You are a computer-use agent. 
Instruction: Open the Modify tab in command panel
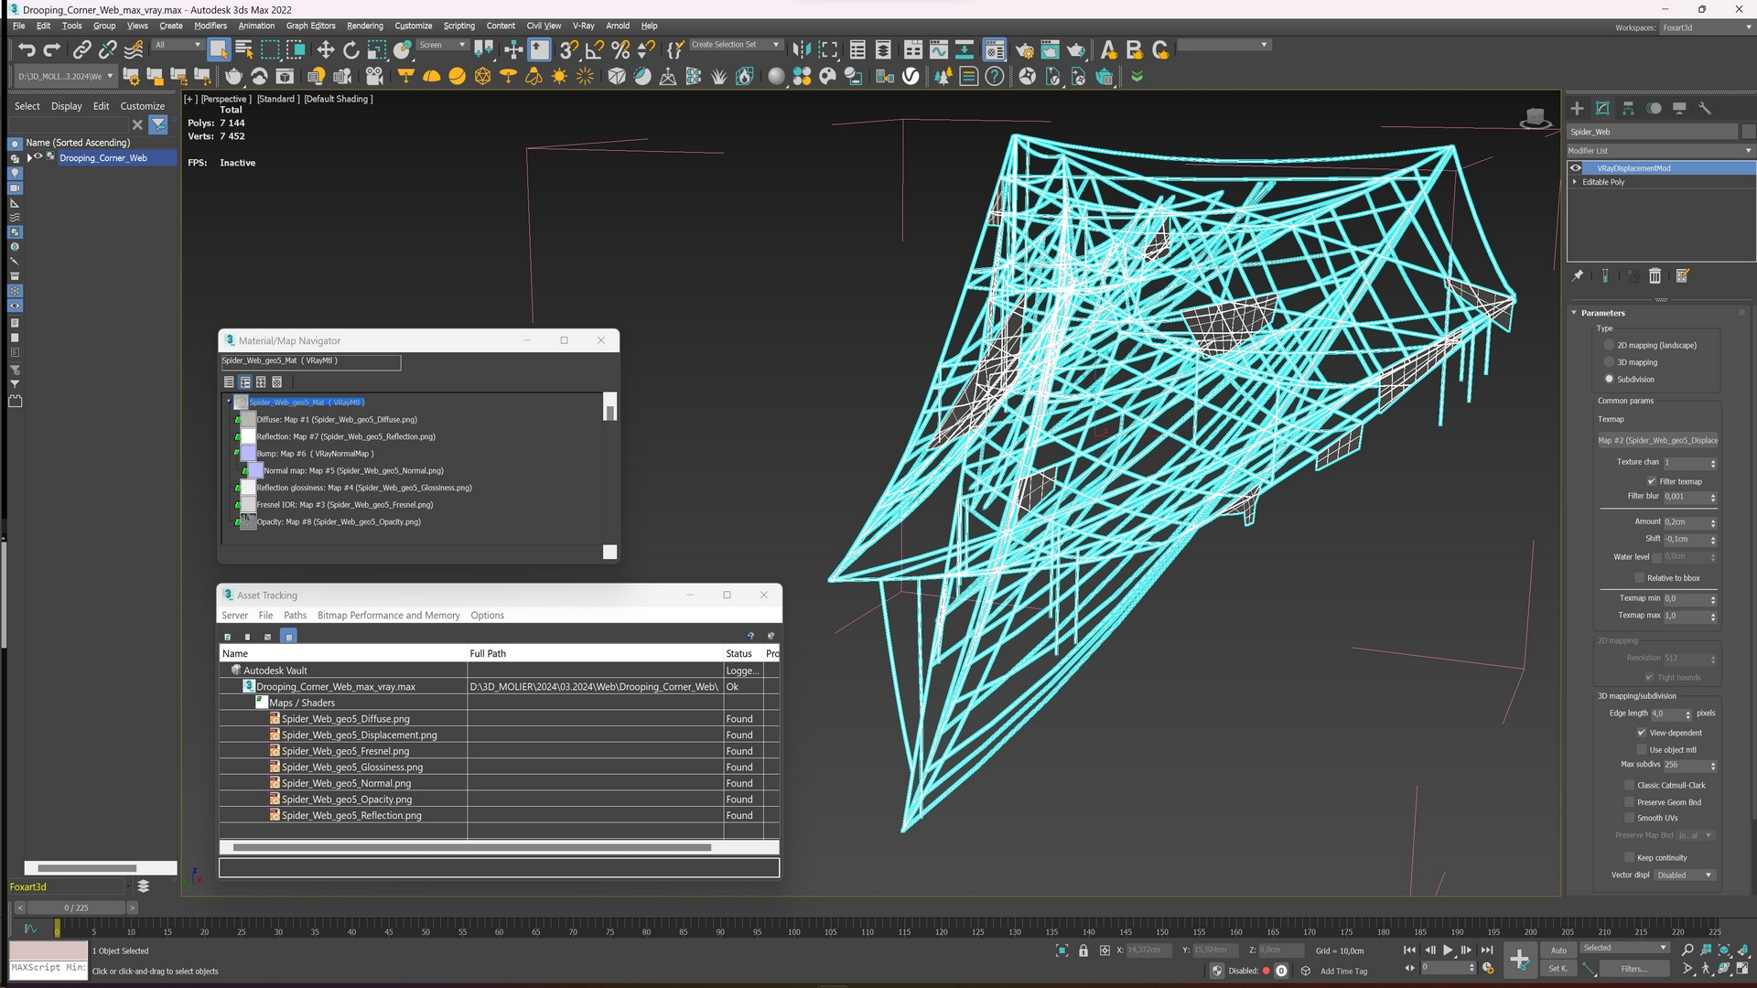(x=1602, y=108)
